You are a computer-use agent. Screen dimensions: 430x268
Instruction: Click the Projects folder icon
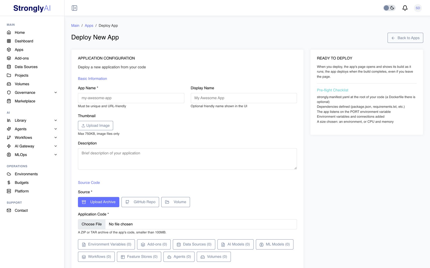(x=9, y=75)
